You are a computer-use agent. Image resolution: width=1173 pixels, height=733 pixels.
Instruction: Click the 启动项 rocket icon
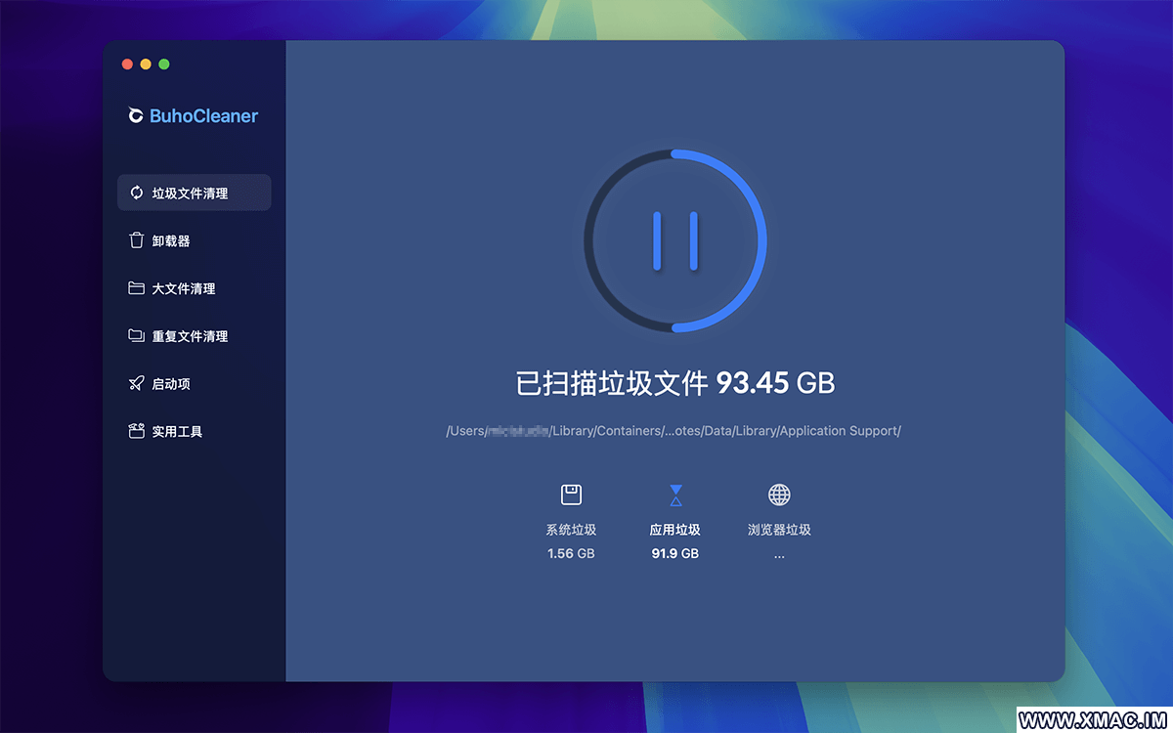click(x=137, y=384)
